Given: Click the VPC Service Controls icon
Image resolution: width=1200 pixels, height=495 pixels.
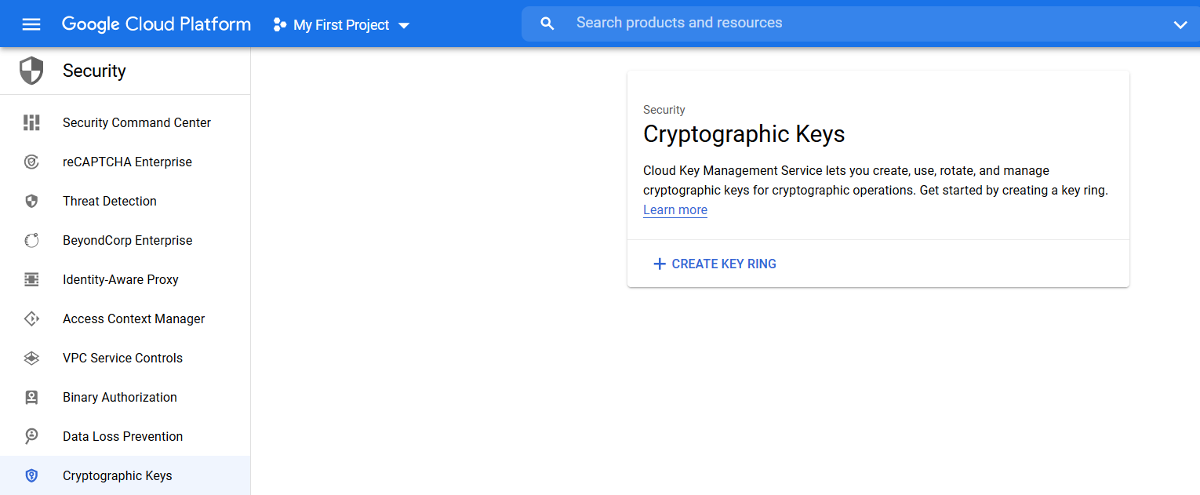Looking at the screenshot, I should point(31,358).
